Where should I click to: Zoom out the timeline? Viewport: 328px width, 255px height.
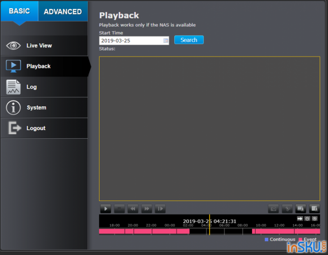(x=307, y=219)
